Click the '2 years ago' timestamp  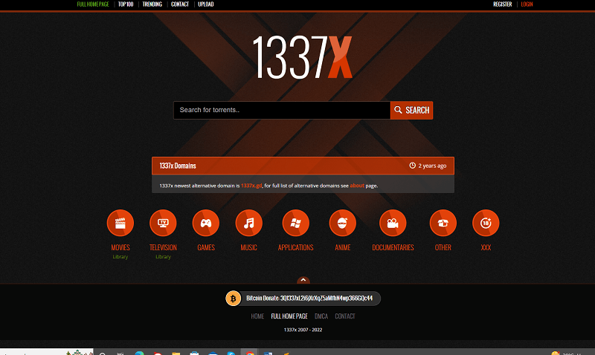[x=432, y=166]
